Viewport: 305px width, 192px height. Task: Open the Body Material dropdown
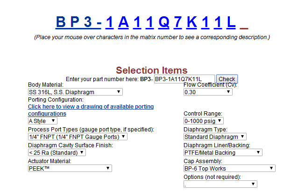(x=75, y=92)
